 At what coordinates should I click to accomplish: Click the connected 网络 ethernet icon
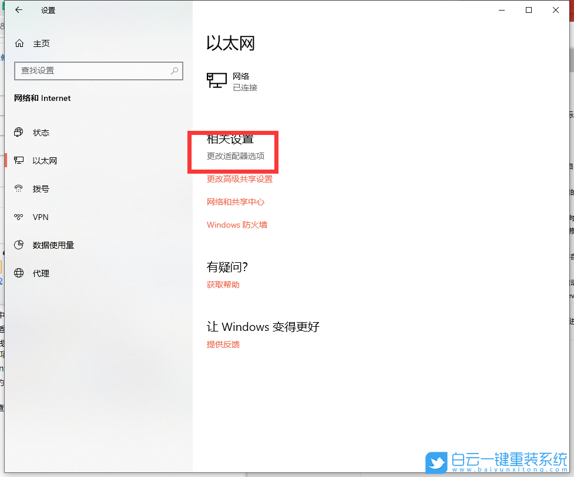click(x=217, y=80)
